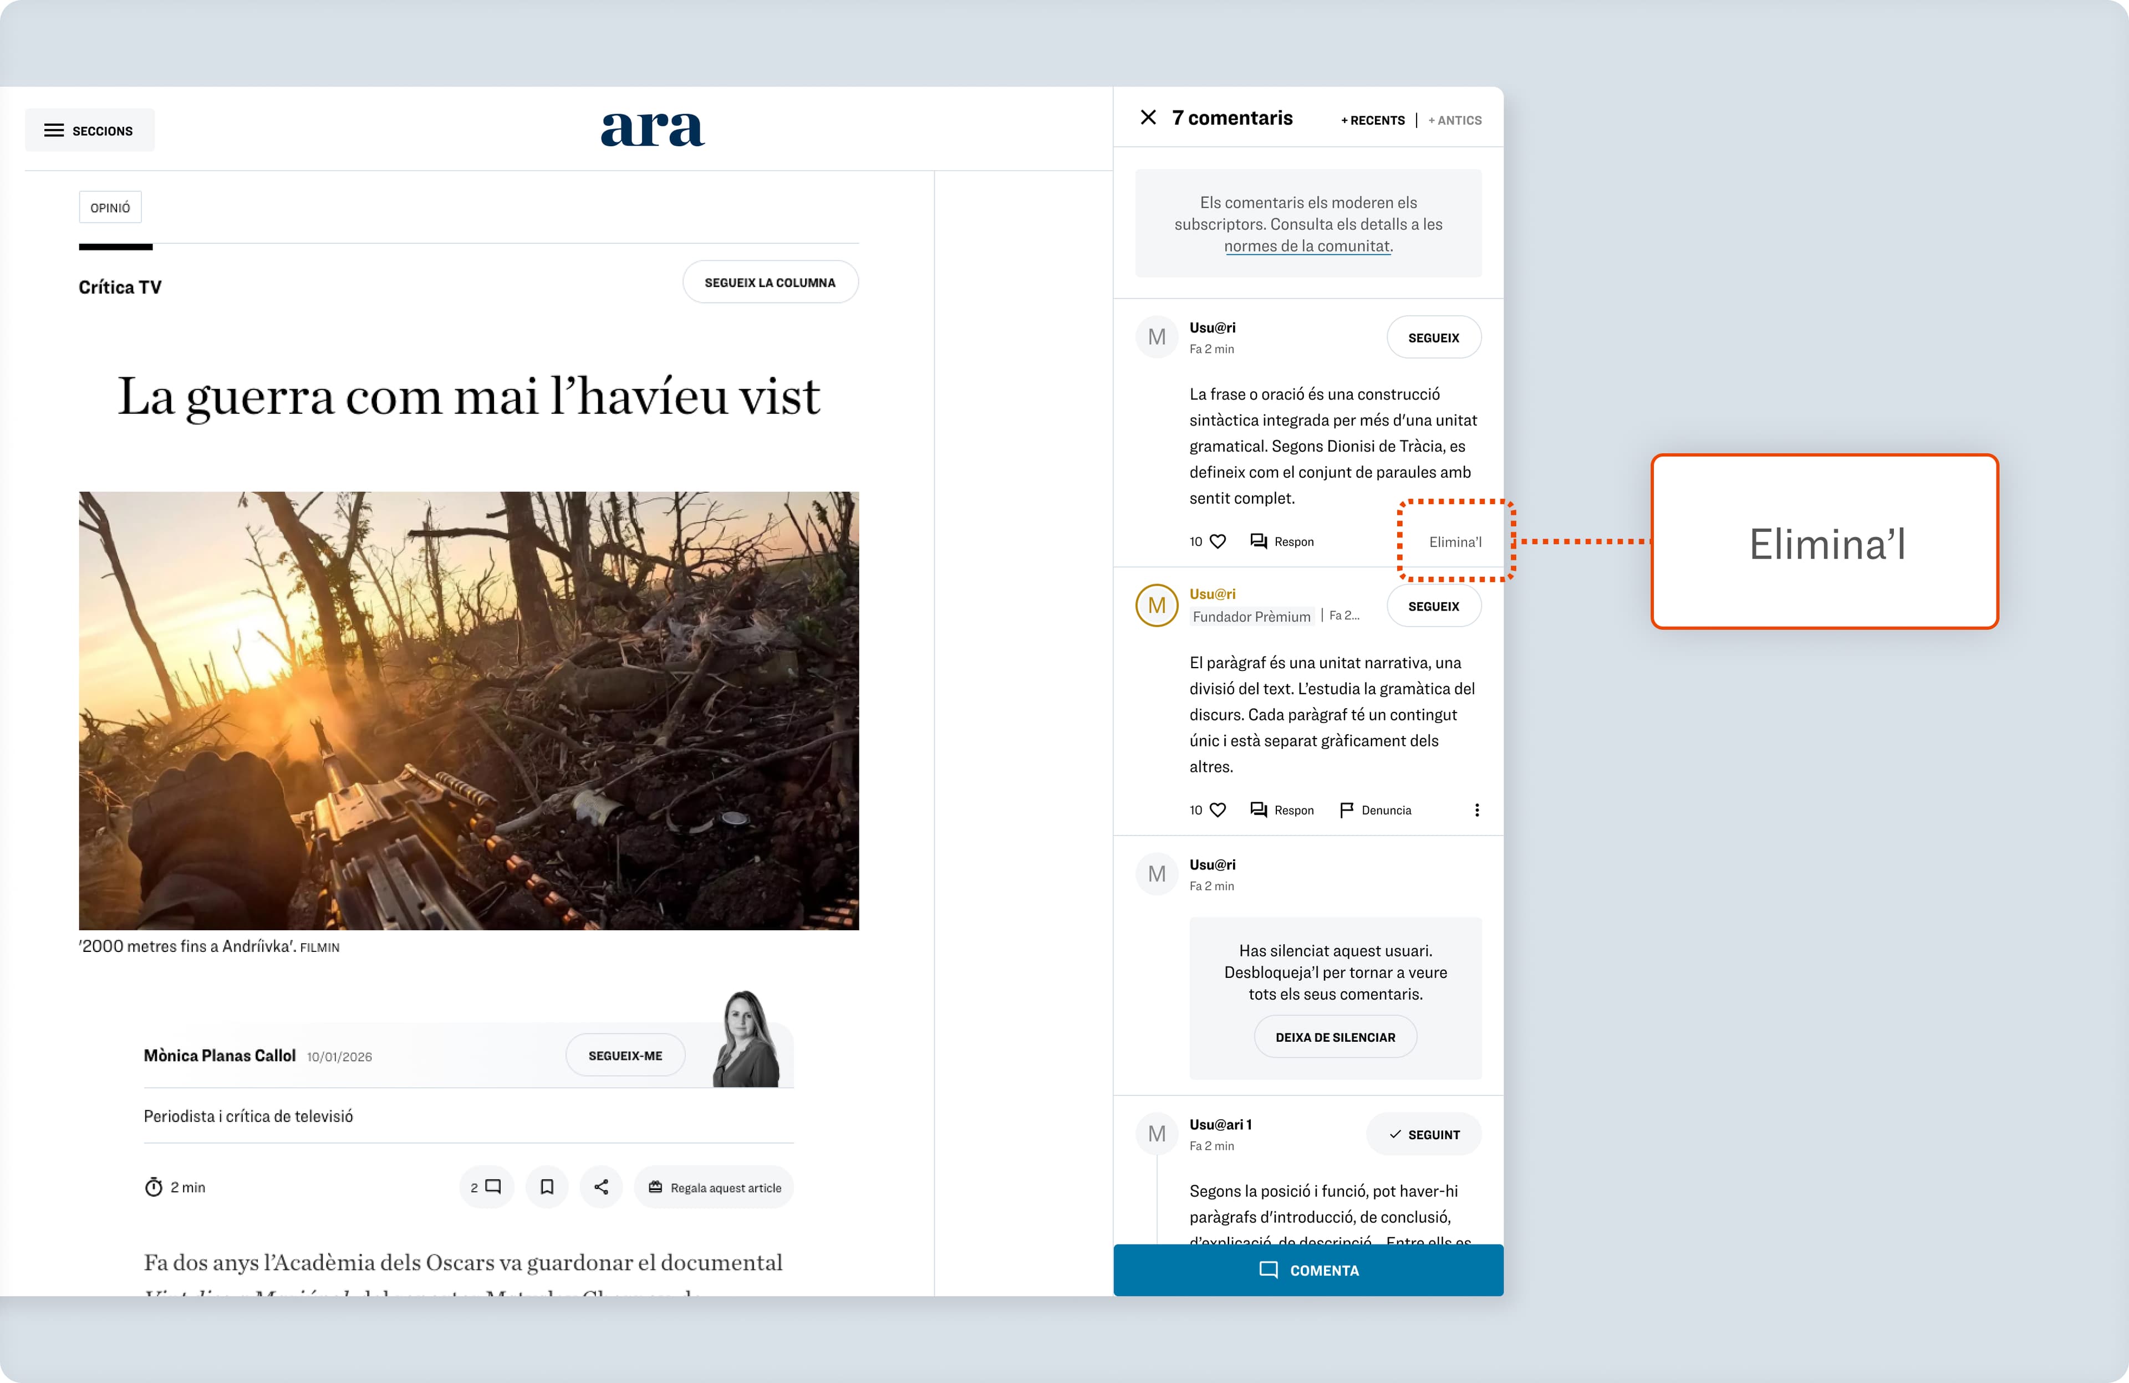Sort comments by + Antics
This screenshot has height=1383, width=2129.
click(1454, 120)
